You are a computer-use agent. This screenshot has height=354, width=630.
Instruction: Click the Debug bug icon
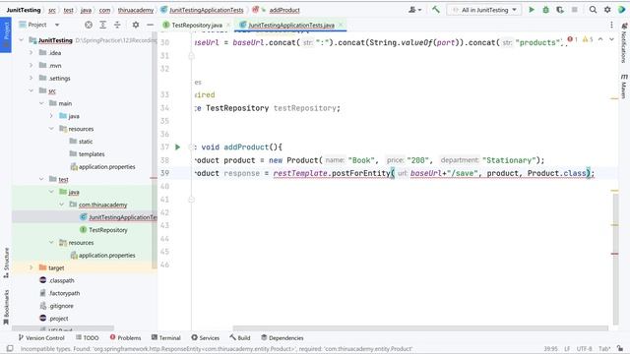pyautogui.click(x=545, y=10)
